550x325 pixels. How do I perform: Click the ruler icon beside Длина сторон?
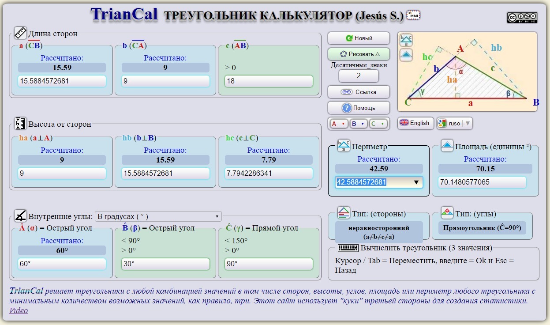click(20, 33)
